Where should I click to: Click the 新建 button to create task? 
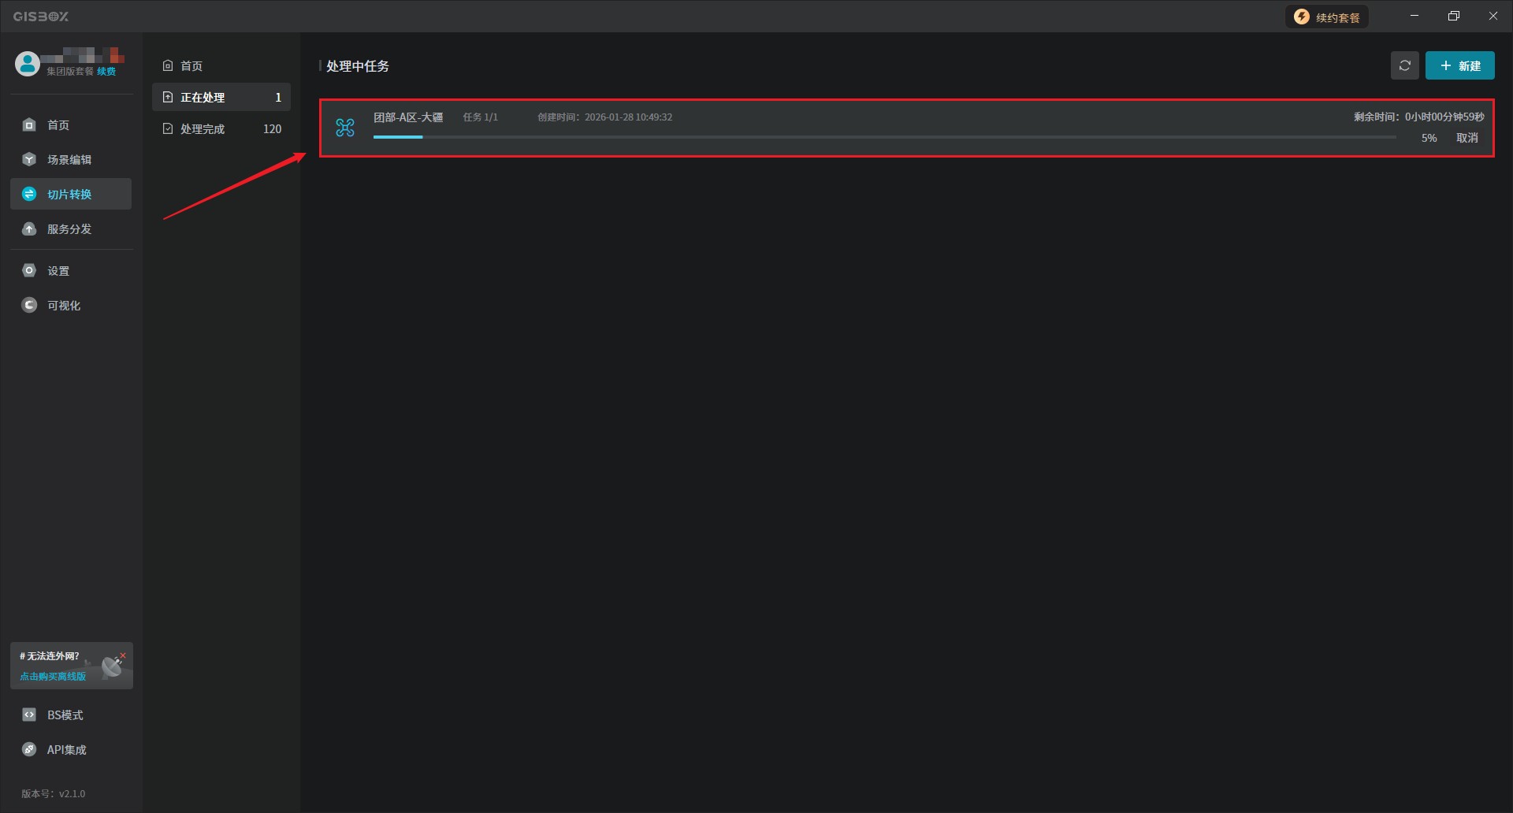pyautogui.click(x=1459, y=66)
